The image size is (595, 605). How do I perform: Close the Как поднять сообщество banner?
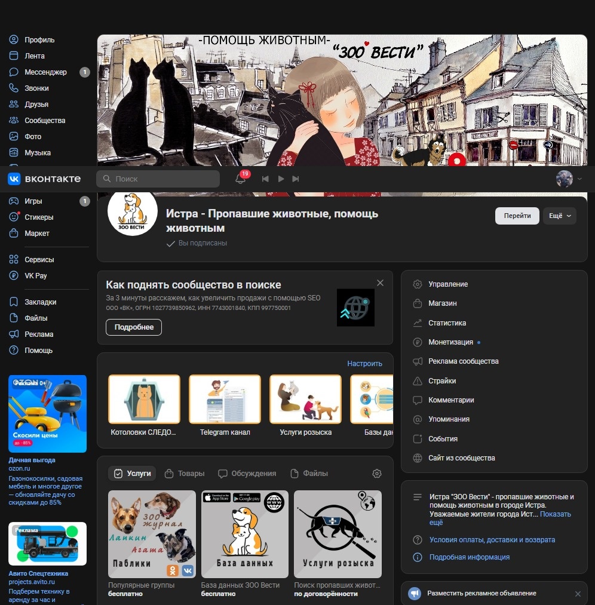coord(380,283)
